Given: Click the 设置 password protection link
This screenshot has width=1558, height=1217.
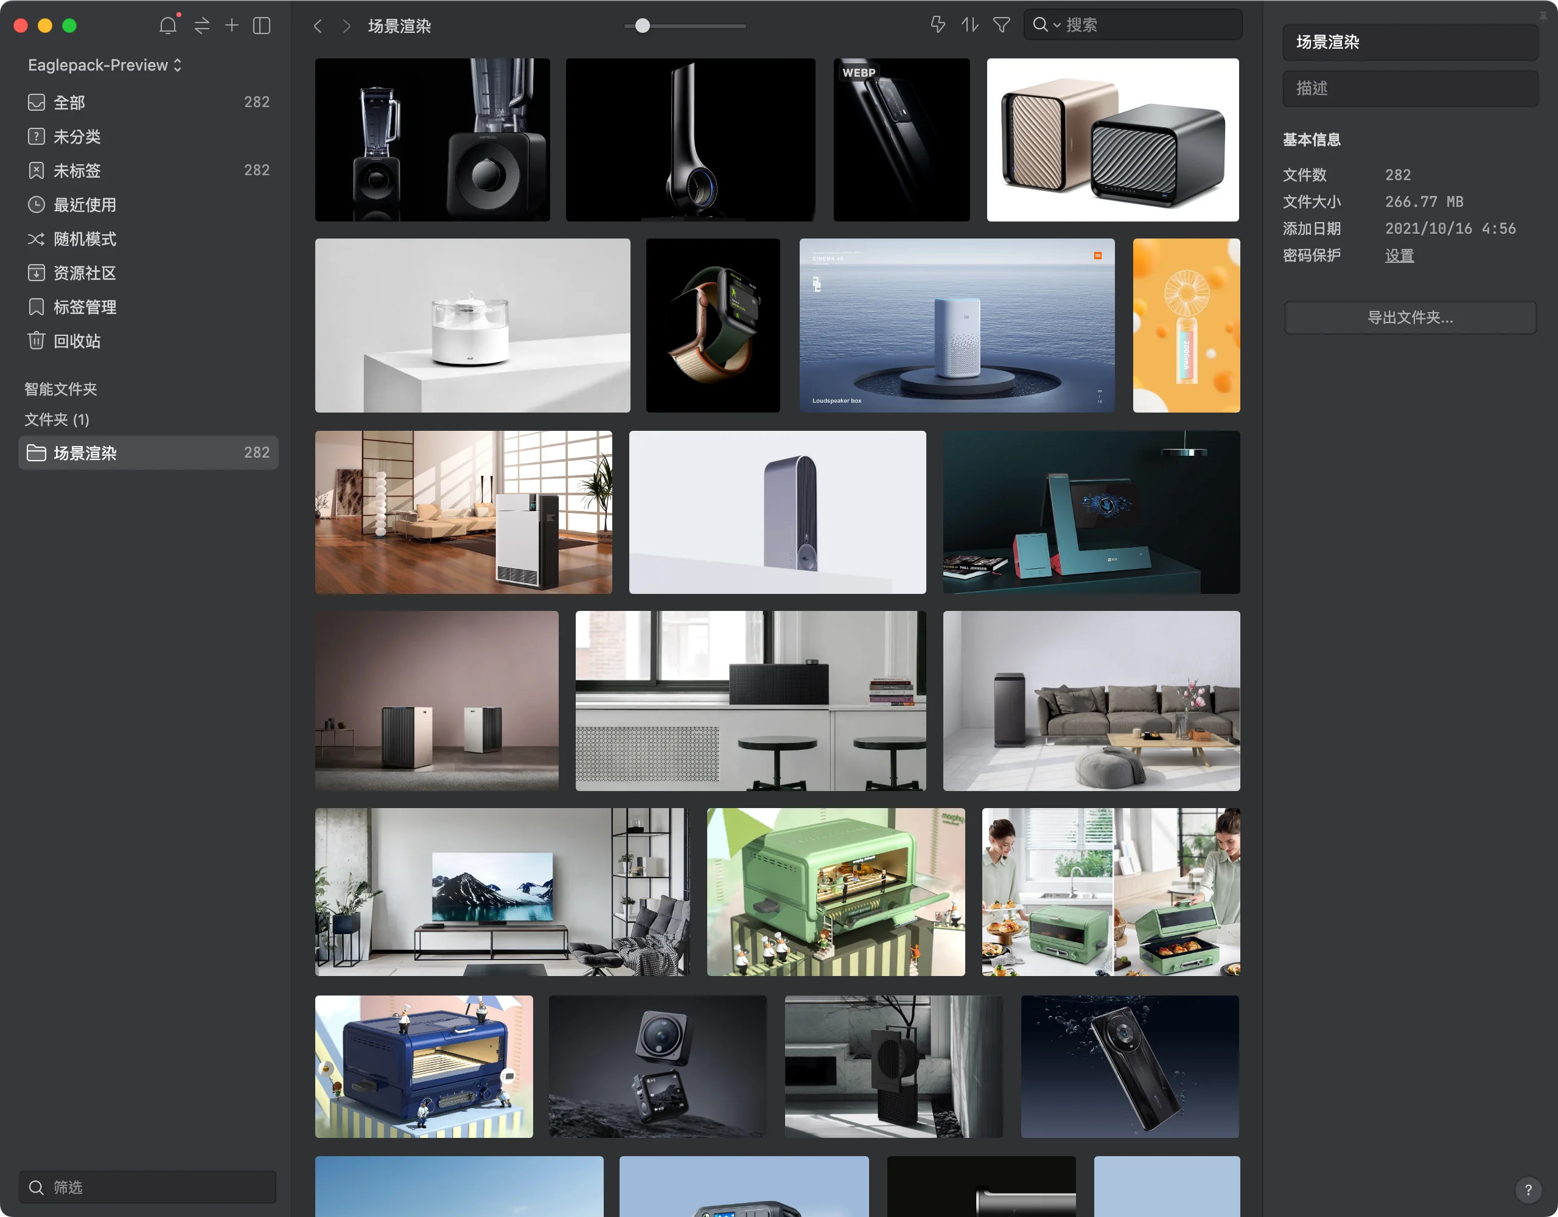Looking at the screenshot, I should pyautogui.click(x=1399, y=256).
